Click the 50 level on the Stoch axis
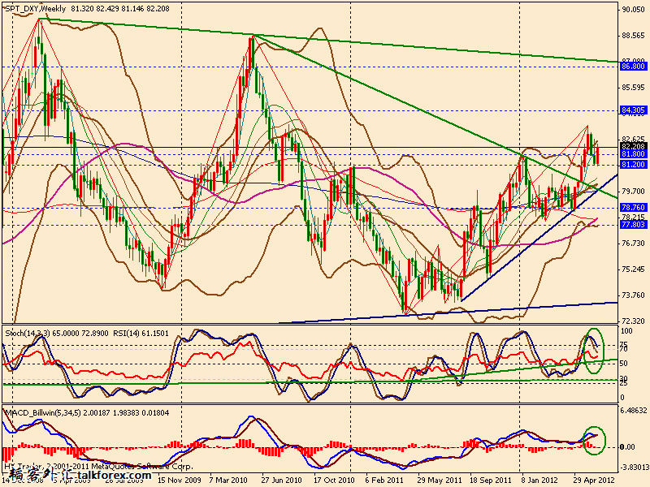 (624, 363)
